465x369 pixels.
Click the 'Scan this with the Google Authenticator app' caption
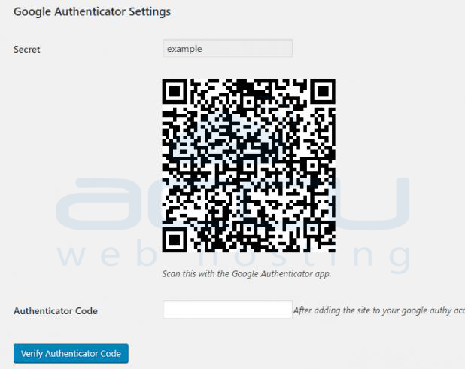point(247,273)
